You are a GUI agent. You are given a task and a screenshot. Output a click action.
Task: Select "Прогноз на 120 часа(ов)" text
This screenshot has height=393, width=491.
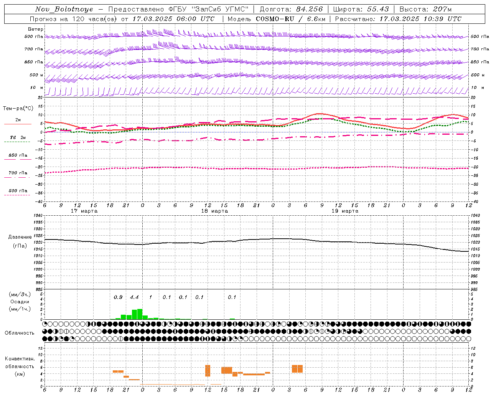pos(74,19)
